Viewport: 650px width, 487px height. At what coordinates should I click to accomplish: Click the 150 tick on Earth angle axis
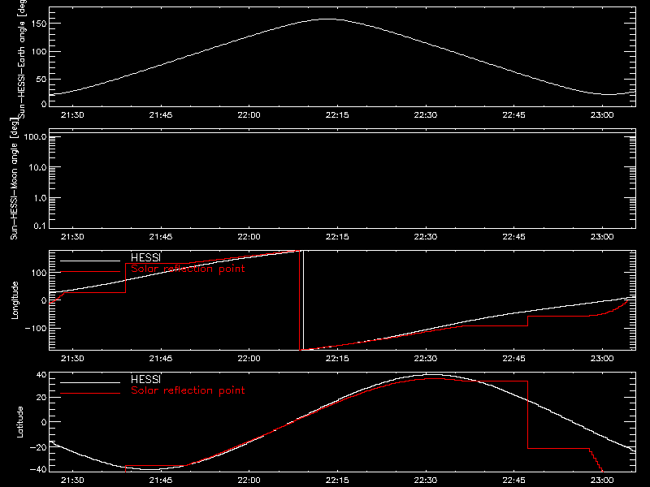click(40, 24)
